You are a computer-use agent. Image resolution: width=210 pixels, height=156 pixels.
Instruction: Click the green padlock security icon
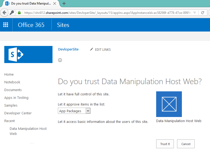[19, 13]
